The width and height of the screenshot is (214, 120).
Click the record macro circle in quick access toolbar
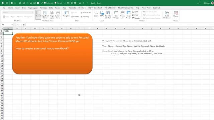click(12, 3)
